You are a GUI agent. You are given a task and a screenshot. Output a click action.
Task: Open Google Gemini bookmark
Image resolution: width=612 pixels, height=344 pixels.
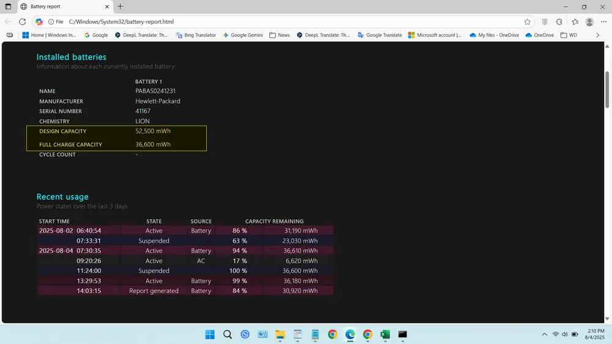click(242, 35)
